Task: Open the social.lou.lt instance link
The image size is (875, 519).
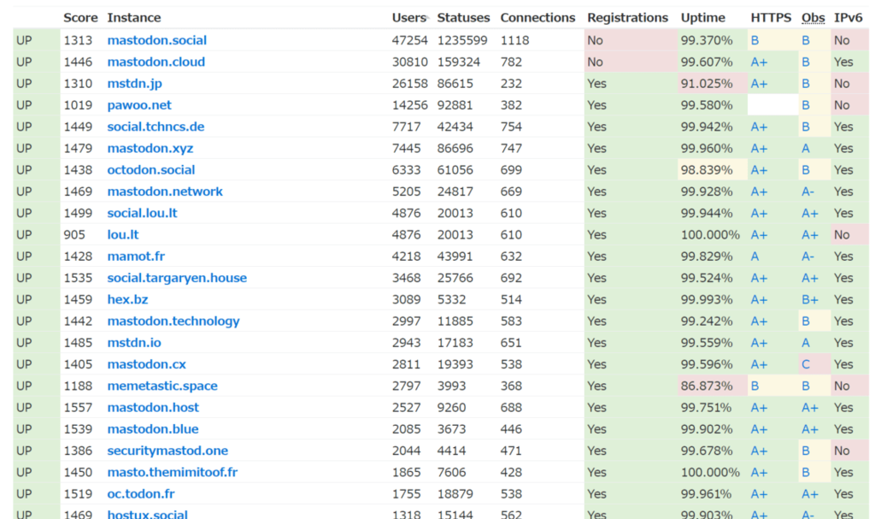Action: pos(143,214)
